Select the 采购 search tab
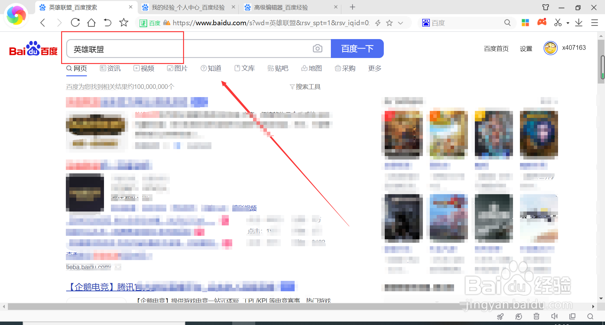This screenshot has height=325, width=605. point(345,68)
